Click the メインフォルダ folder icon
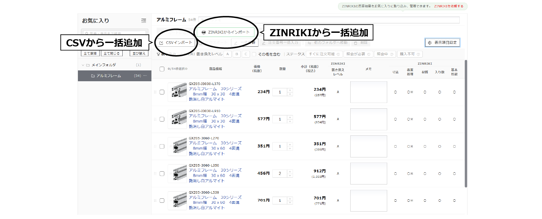Viewport: 542px width, 219px height. (88, 65)
